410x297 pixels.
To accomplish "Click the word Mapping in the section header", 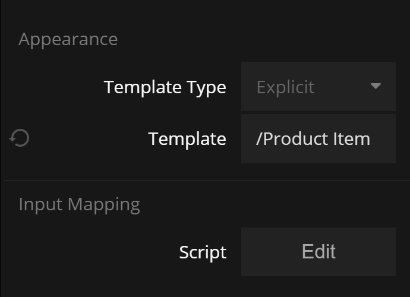I will click(x=103, y=204).
